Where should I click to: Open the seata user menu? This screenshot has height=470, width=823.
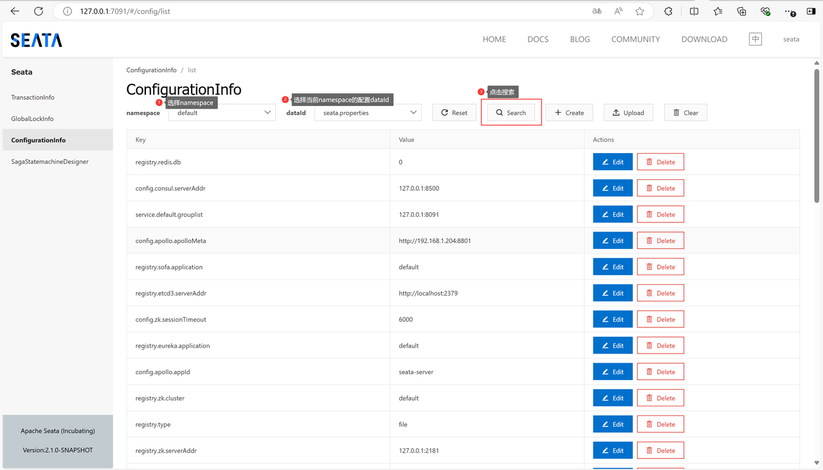[791, 39]
